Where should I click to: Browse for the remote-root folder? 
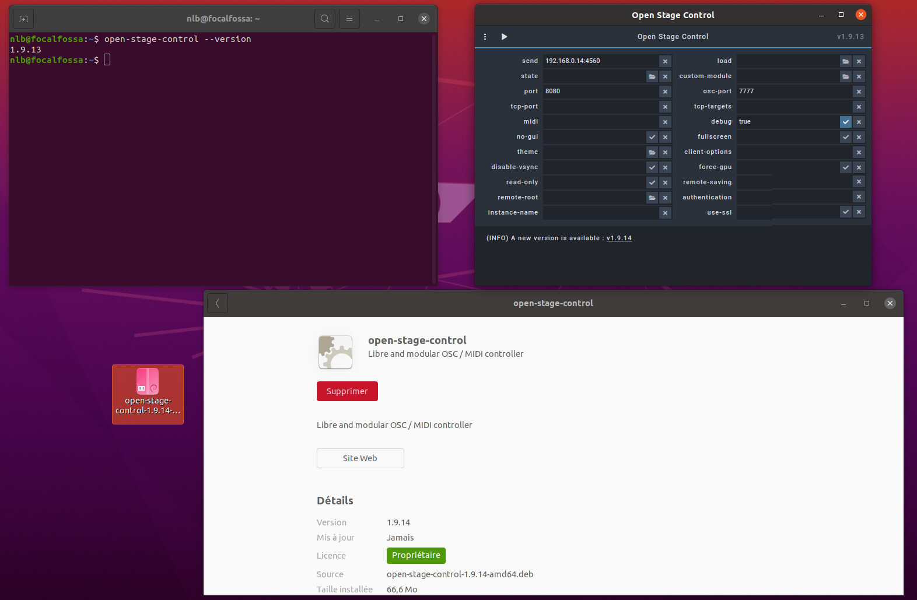pos(652,198)
